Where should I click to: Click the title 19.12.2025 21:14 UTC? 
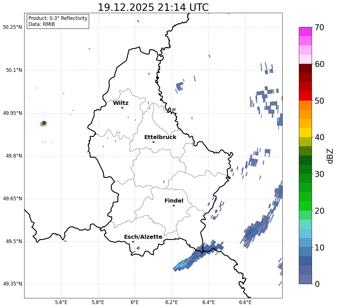pos(153,7)
